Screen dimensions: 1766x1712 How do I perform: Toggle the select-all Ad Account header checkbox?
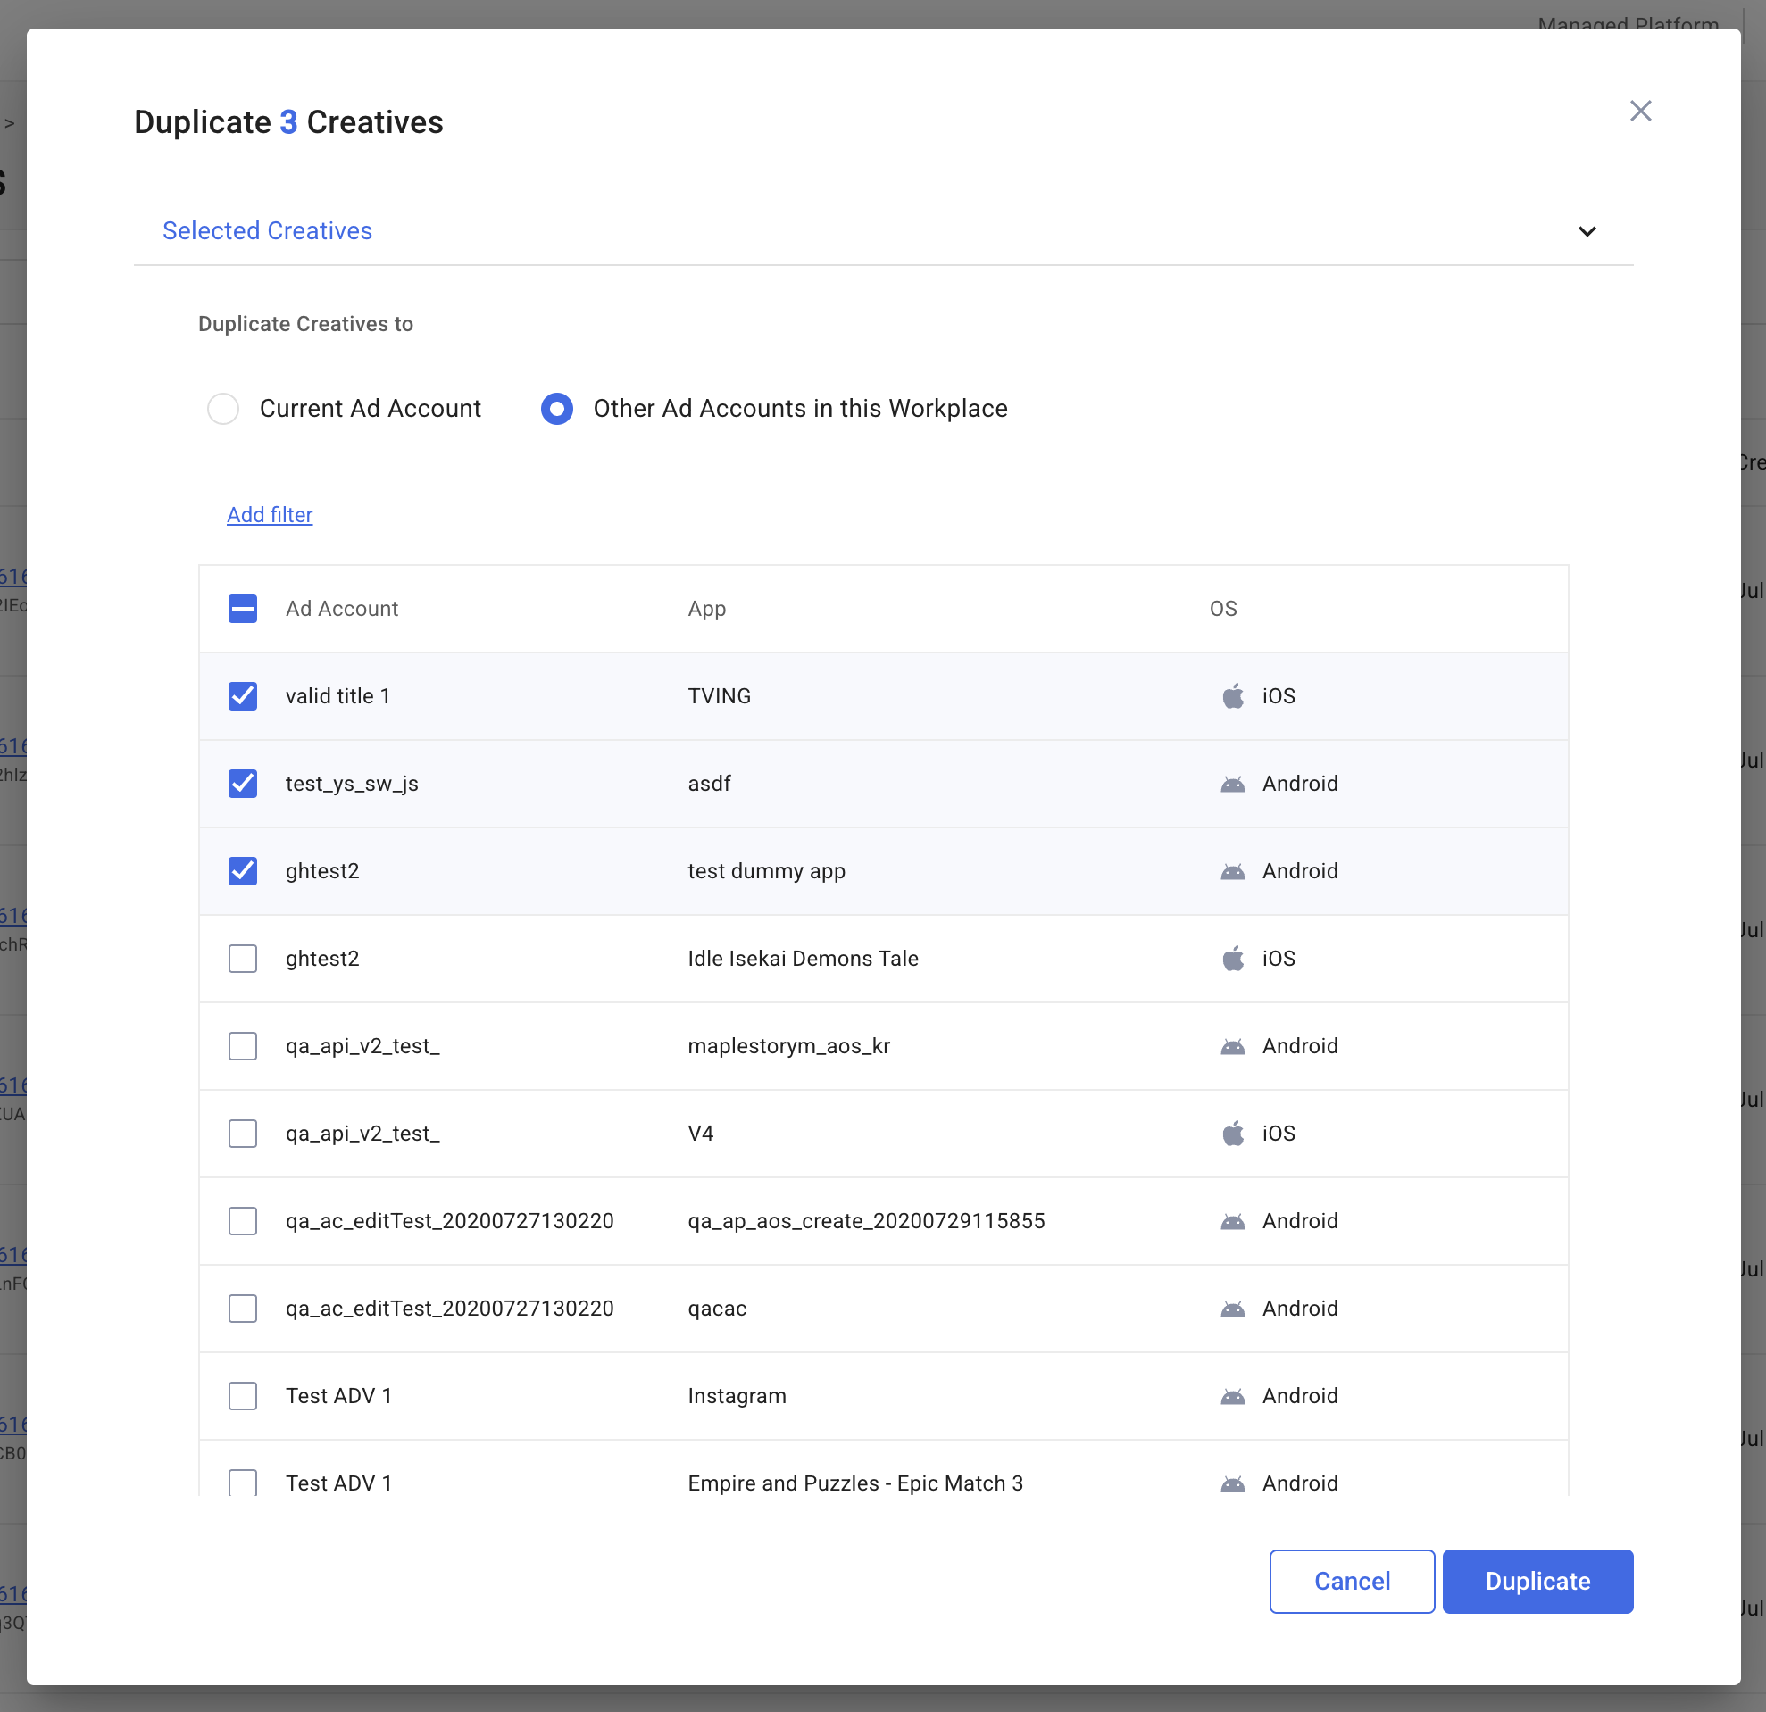[x=242, y=609]
